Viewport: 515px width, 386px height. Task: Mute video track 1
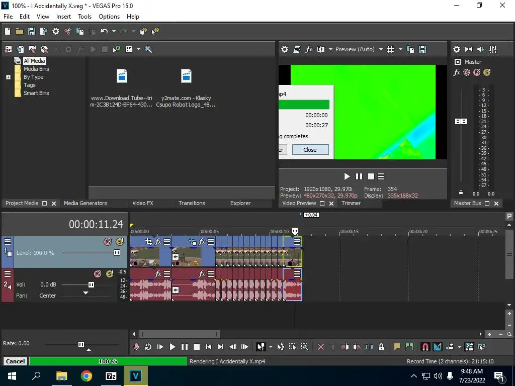108,242
